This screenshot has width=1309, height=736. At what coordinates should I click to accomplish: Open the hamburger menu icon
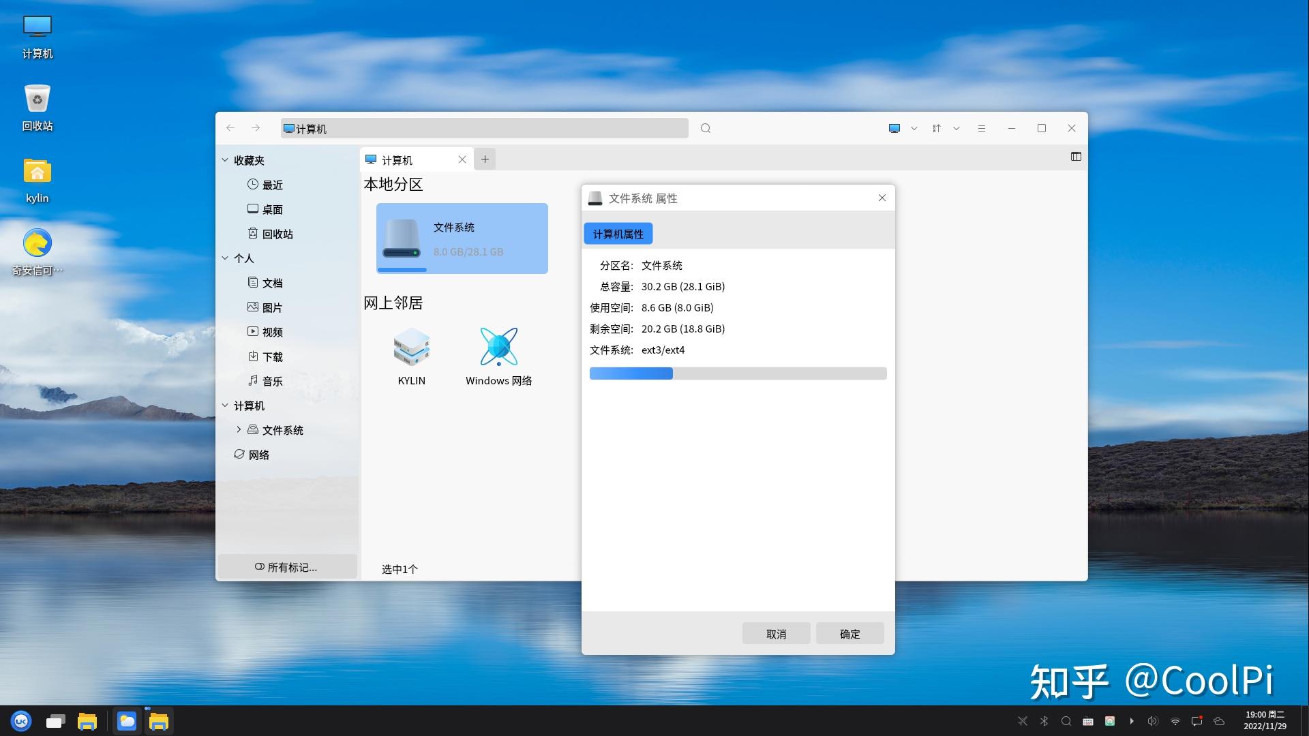click(x=982, y=128)
